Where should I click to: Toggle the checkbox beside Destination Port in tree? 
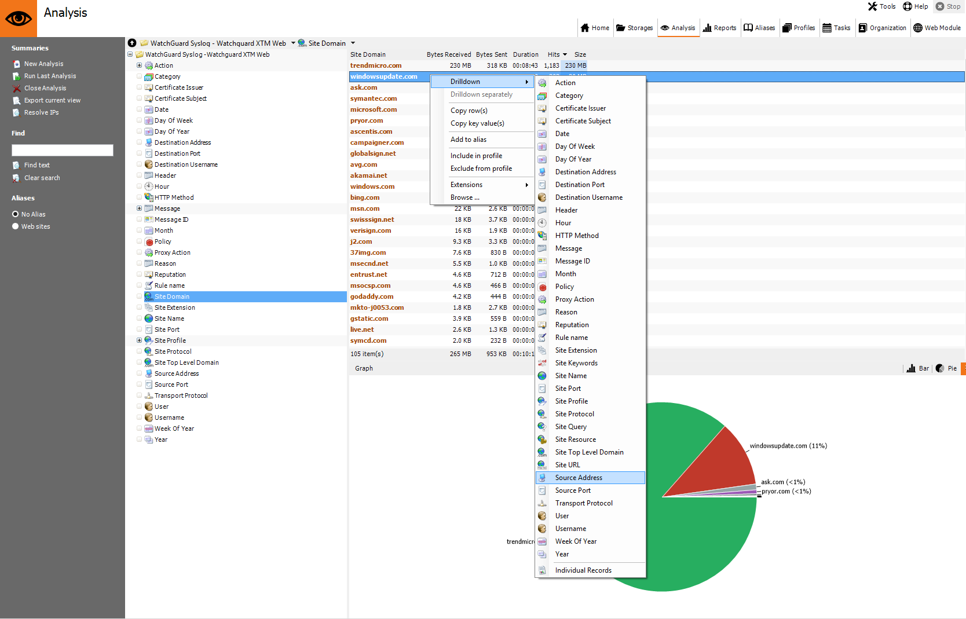[x=139, y=153]
